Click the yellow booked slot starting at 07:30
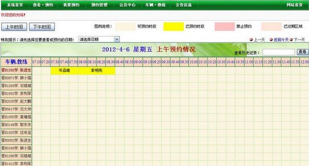This screenshot has height=166, width=309. coord(64,70)
